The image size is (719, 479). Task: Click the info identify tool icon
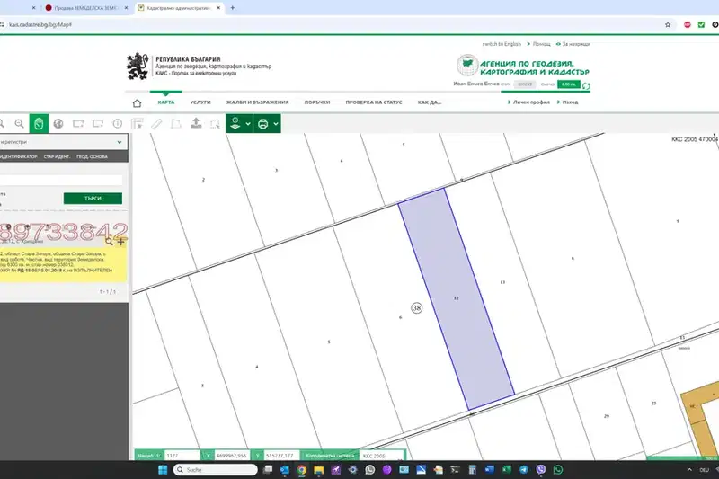118,124
